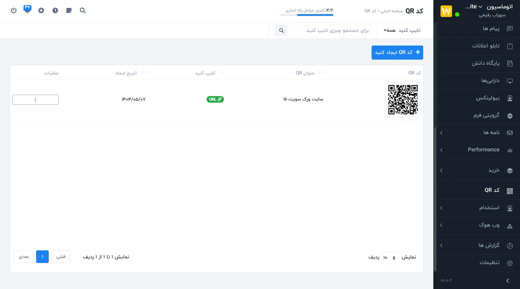520x289 pixels.
Task: Sort table by عنوان QR column arrows
Action: click(x=320, y=72)
